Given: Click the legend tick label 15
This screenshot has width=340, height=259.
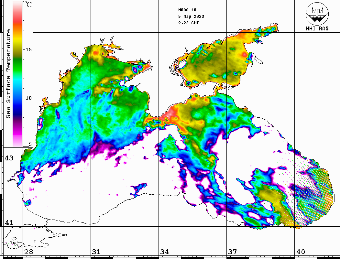Looking at the screenshot, I should tap(28, 49).
